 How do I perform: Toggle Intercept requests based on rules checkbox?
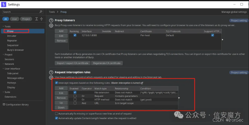coord(56,83)
